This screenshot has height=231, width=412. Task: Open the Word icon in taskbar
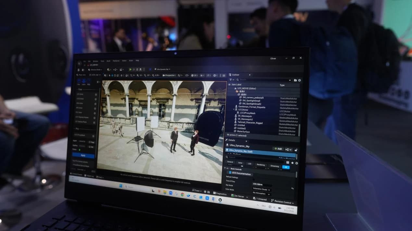click(x=213, y=199)
